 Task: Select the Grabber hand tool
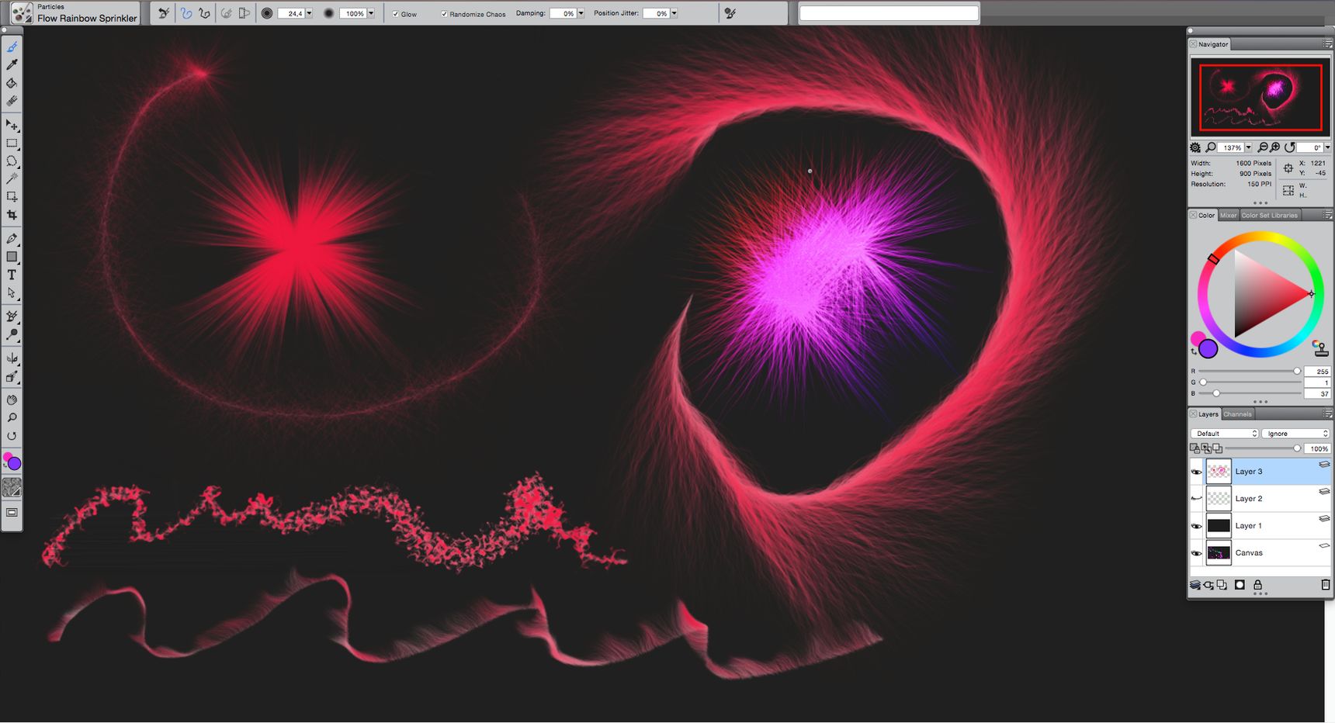click(12, 400)
